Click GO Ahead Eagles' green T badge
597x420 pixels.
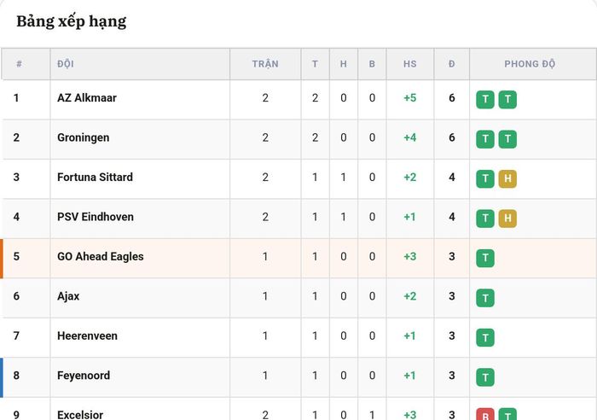click(x=485, y=258)
